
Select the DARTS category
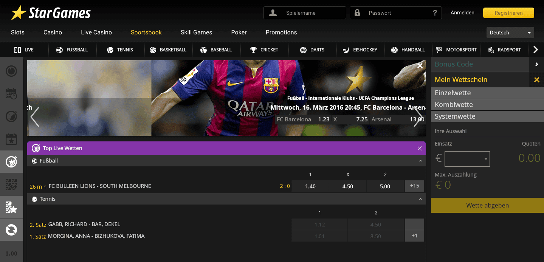coord(312,50)
